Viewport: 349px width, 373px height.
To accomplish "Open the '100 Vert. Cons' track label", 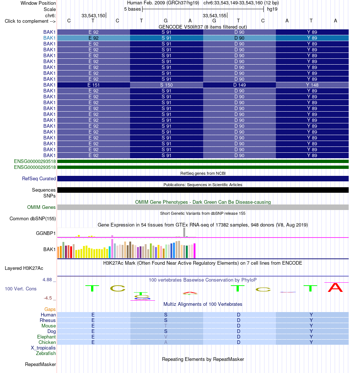I will 21,289.
